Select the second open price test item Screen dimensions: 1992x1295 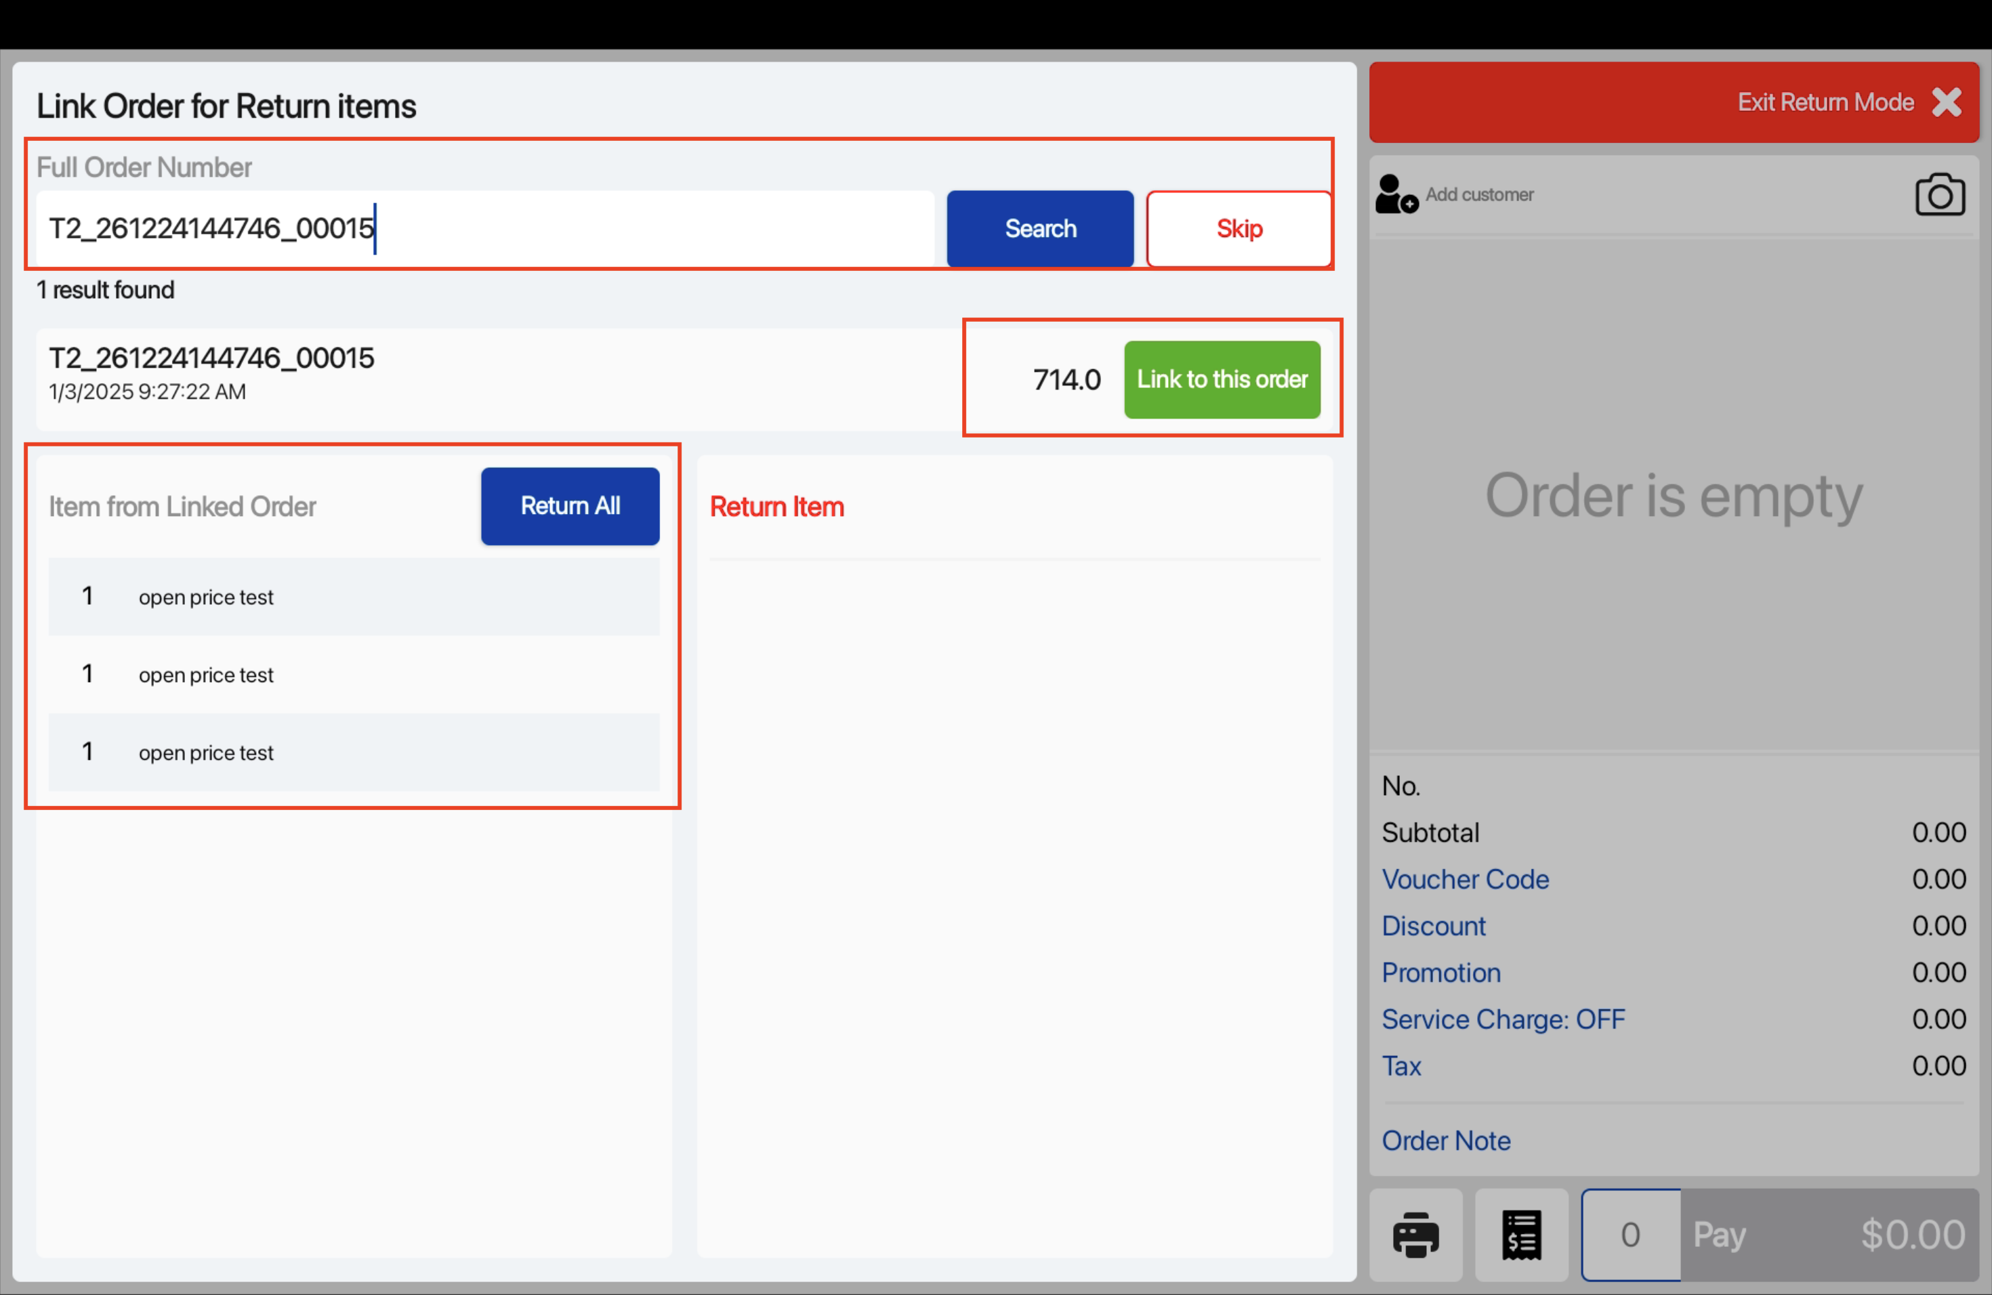pyautogui.click(x=353, y=675)
